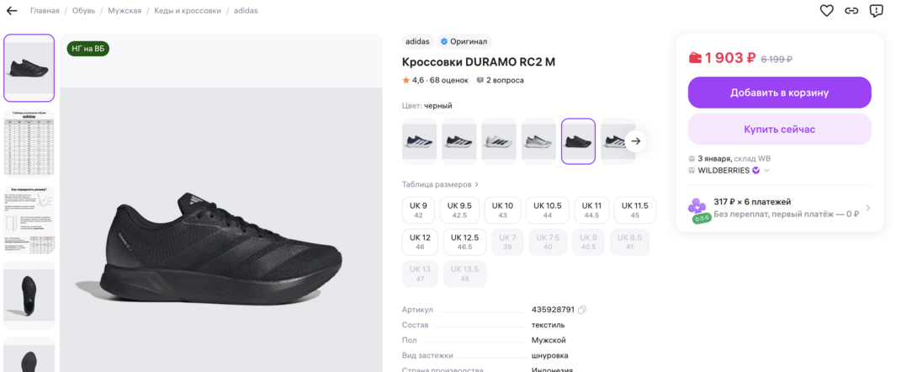Copy product link with chain icon
Screen dimensions: 917x372
851,11
